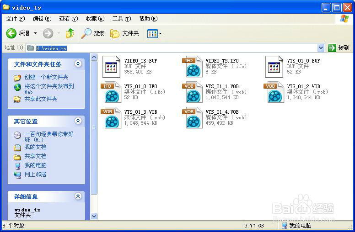Screen dimensions: 355x232
Task: Click the Forward arrow icon
Action: pos(48,33)
